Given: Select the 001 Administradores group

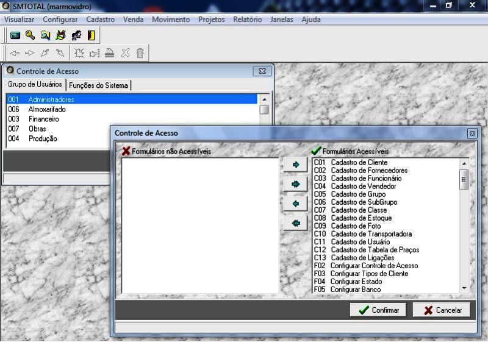Looking at the screenshot, I should pyautogui.click(x=132, y=99).
